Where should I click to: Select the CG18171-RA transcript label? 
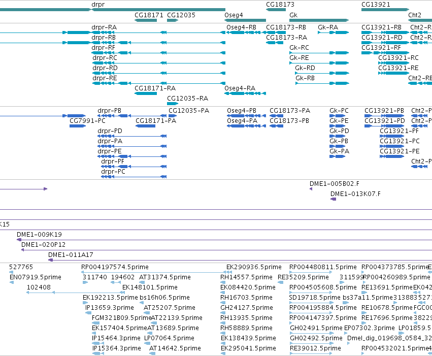[x=155, y=88]
